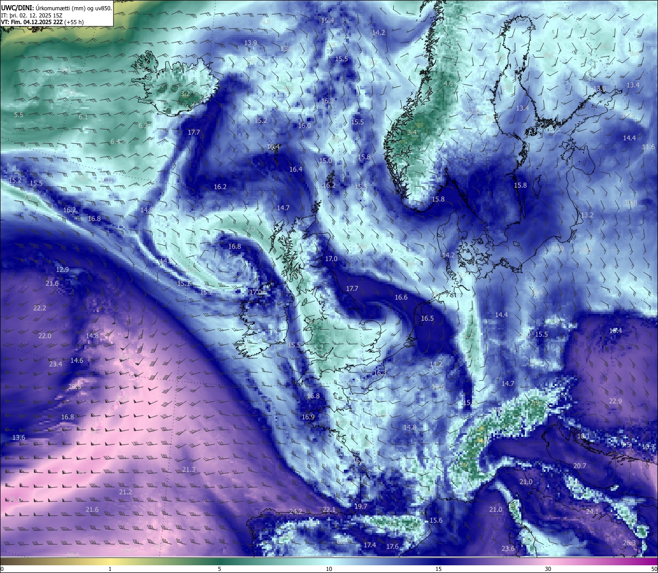Click the 21.2 value on the map

pos(125,492)
